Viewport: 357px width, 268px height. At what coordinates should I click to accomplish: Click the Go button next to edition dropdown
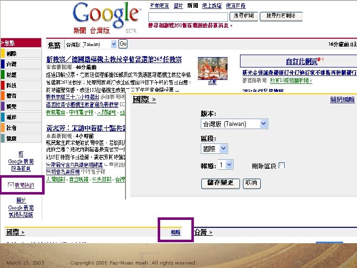(x=123, y=44)
